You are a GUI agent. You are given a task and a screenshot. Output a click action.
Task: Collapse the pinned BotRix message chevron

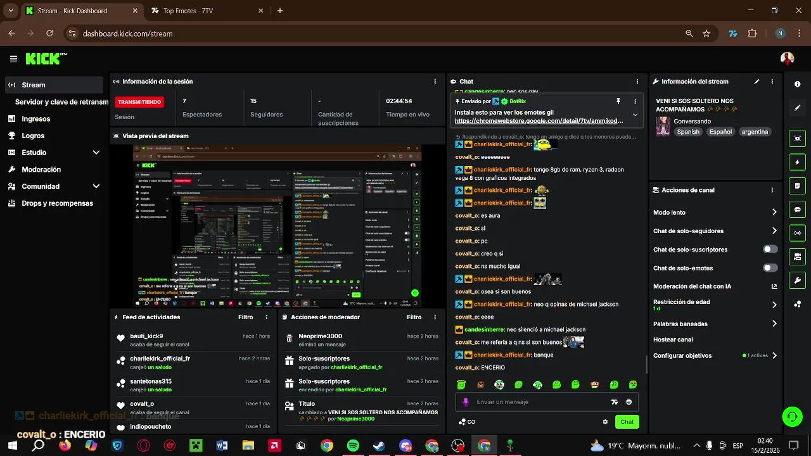coord(635,115)
